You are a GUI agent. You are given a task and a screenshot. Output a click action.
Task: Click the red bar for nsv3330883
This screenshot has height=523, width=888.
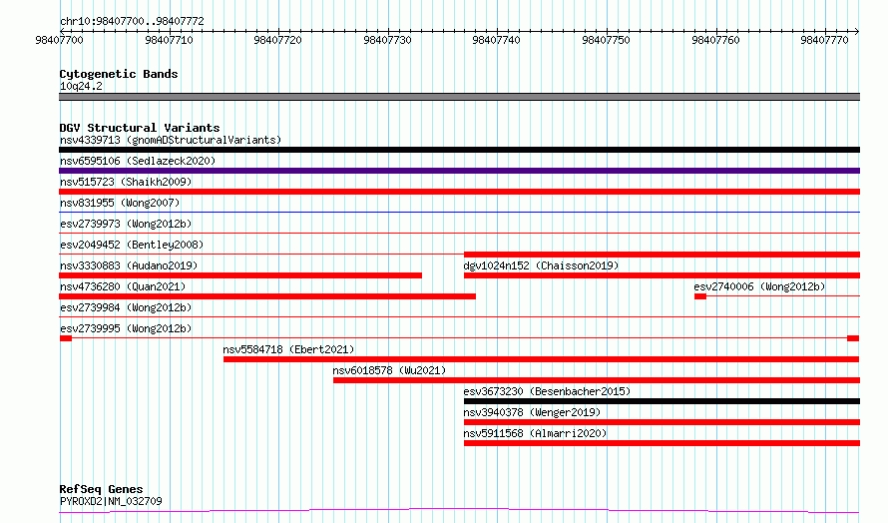coord(240,275)
